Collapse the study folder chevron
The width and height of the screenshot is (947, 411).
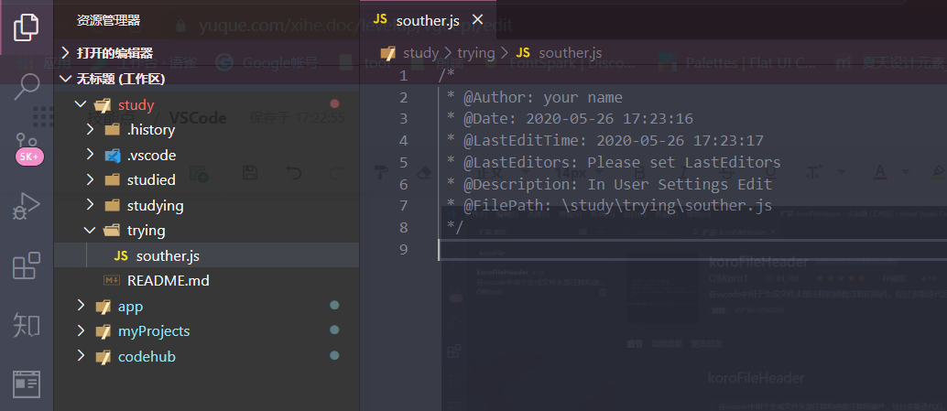pyautogui.click(x=81, y=104)
